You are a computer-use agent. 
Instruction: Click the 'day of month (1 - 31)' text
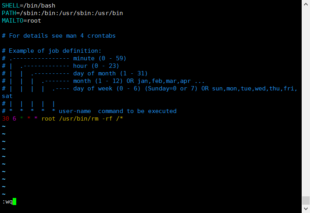[x=110, y=73]
